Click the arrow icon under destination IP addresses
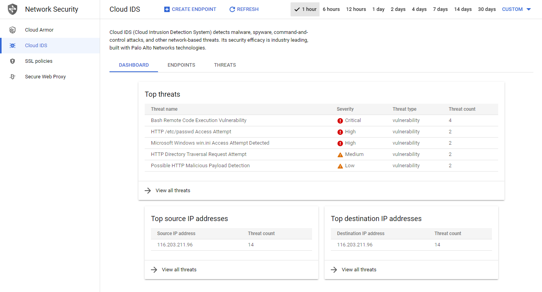 (334, 270)
